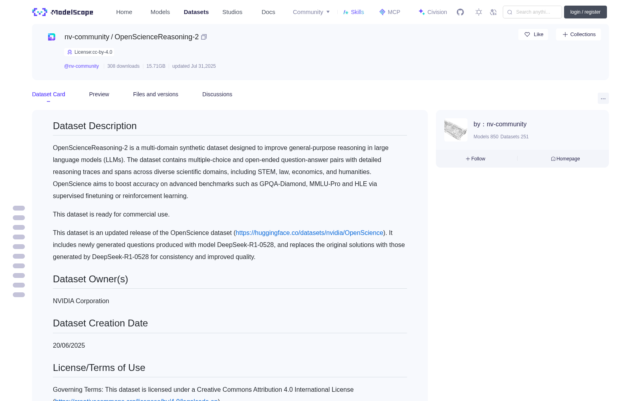Add the dataset to Collections

(579, 34)
